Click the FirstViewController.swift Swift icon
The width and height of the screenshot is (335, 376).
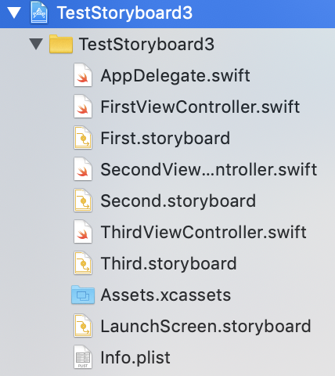coord(83,107)
